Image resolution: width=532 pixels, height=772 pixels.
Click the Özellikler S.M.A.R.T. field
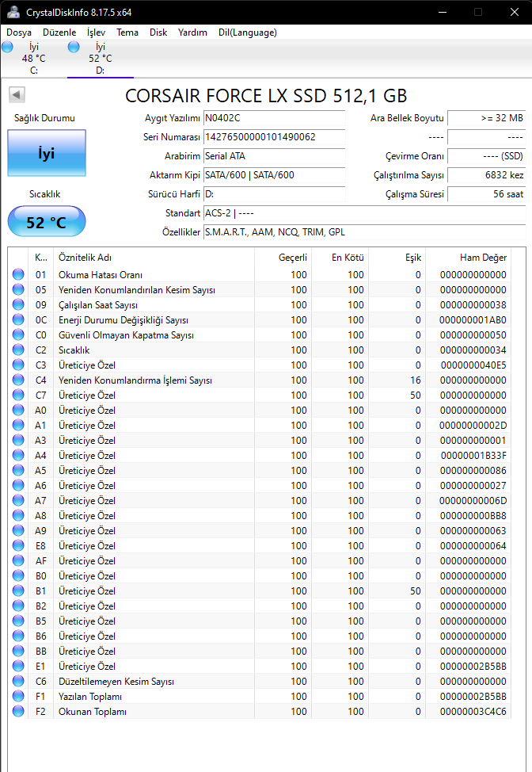364,232
